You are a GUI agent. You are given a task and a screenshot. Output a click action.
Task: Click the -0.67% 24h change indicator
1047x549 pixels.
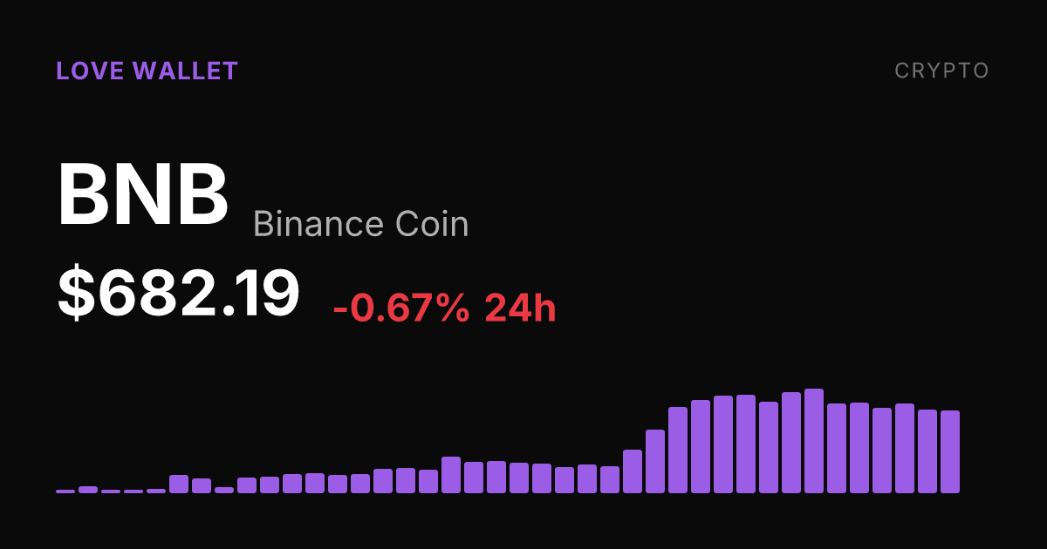445,308
